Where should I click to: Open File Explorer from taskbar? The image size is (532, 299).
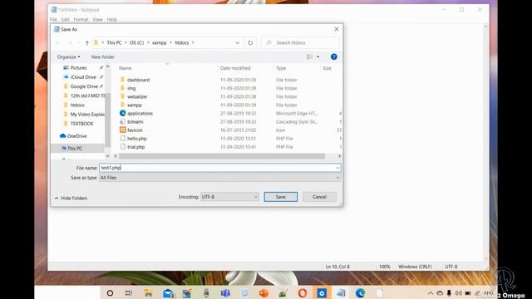148,293
